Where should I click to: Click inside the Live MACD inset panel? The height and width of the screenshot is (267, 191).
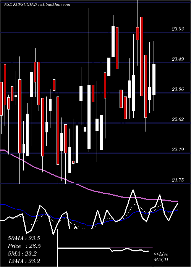pyautogui.click(x=105, y=248)
